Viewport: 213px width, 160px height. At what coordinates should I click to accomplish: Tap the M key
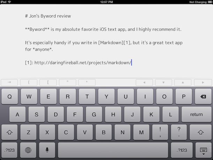pos(141,132)
